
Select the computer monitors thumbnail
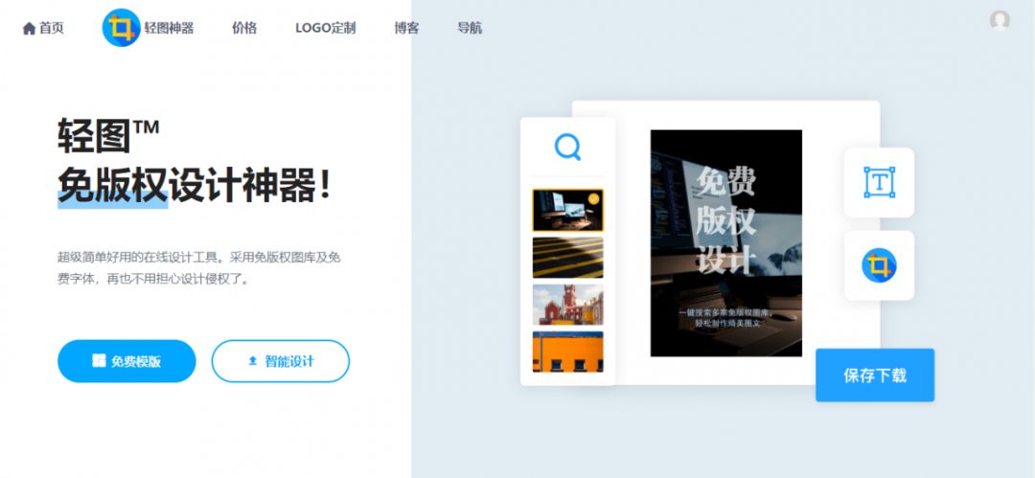(x=567, y=210)
